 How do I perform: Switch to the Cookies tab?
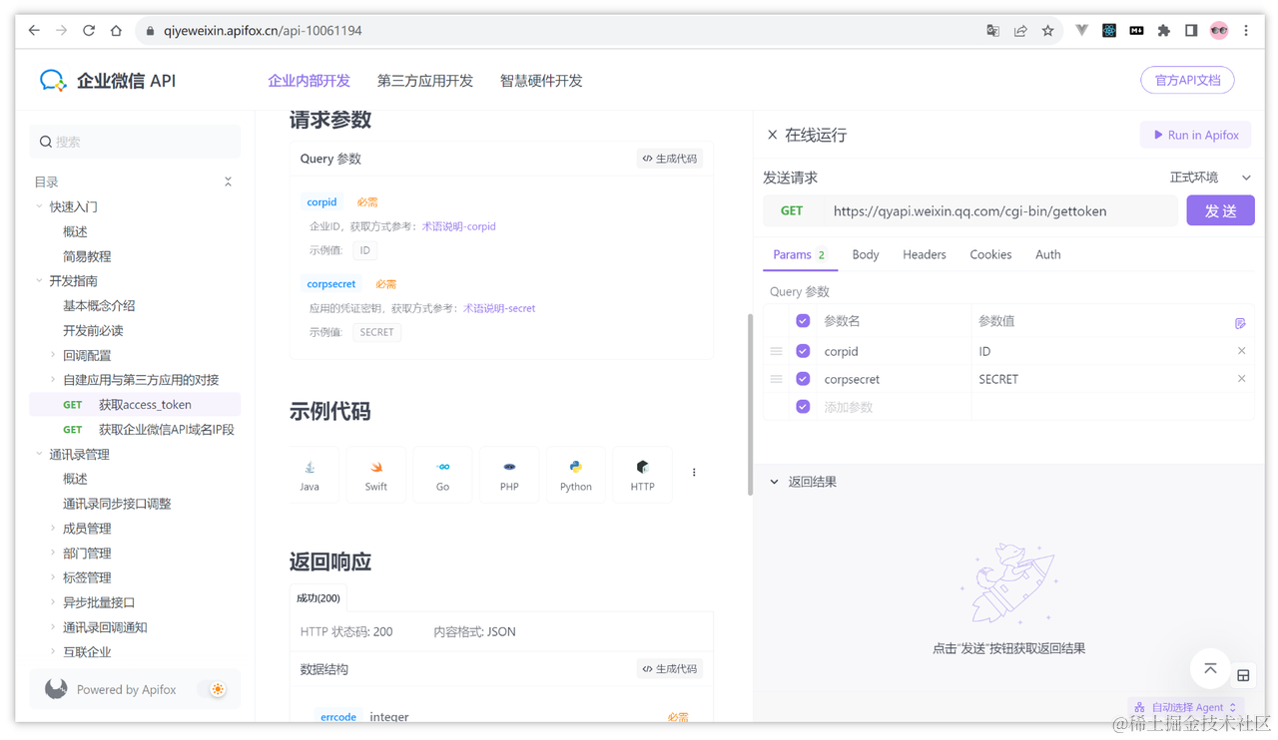click(x=990, y=255)
